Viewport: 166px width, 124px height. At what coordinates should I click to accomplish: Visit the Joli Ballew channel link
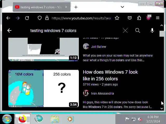click(99, 47)
